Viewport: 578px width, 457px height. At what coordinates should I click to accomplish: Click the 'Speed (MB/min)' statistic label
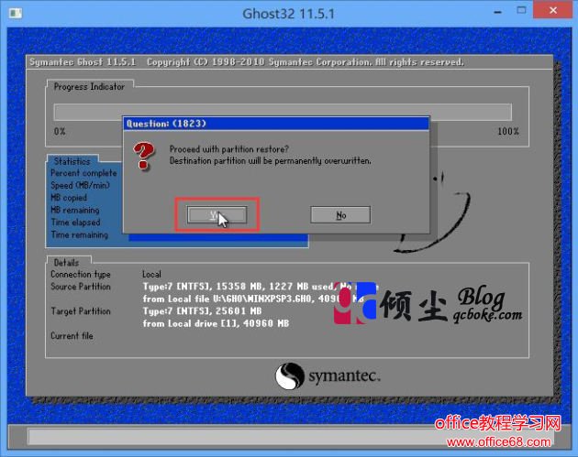(x=81, y=185)
